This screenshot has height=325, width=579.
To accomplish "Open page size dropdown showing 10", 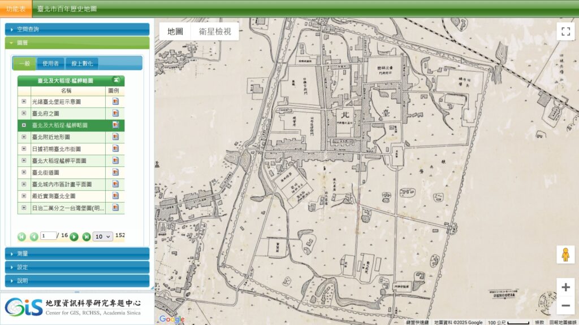I will (x=103, y=236).
